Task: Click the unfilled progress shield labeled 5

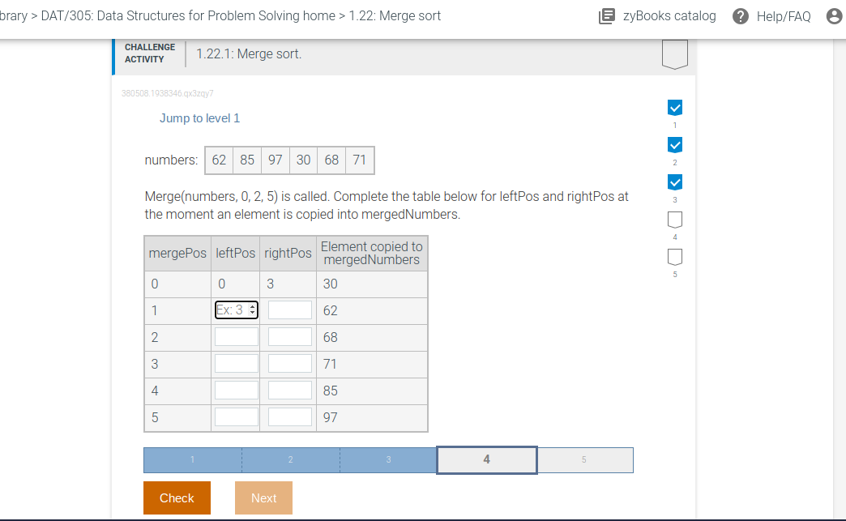Action: click(674, 256)
